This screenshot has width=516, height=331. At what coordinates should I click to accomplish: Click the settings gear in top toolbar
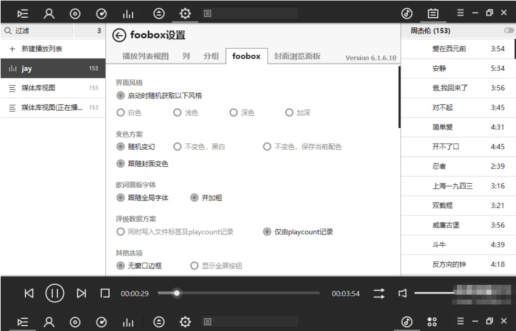[185, 13]
